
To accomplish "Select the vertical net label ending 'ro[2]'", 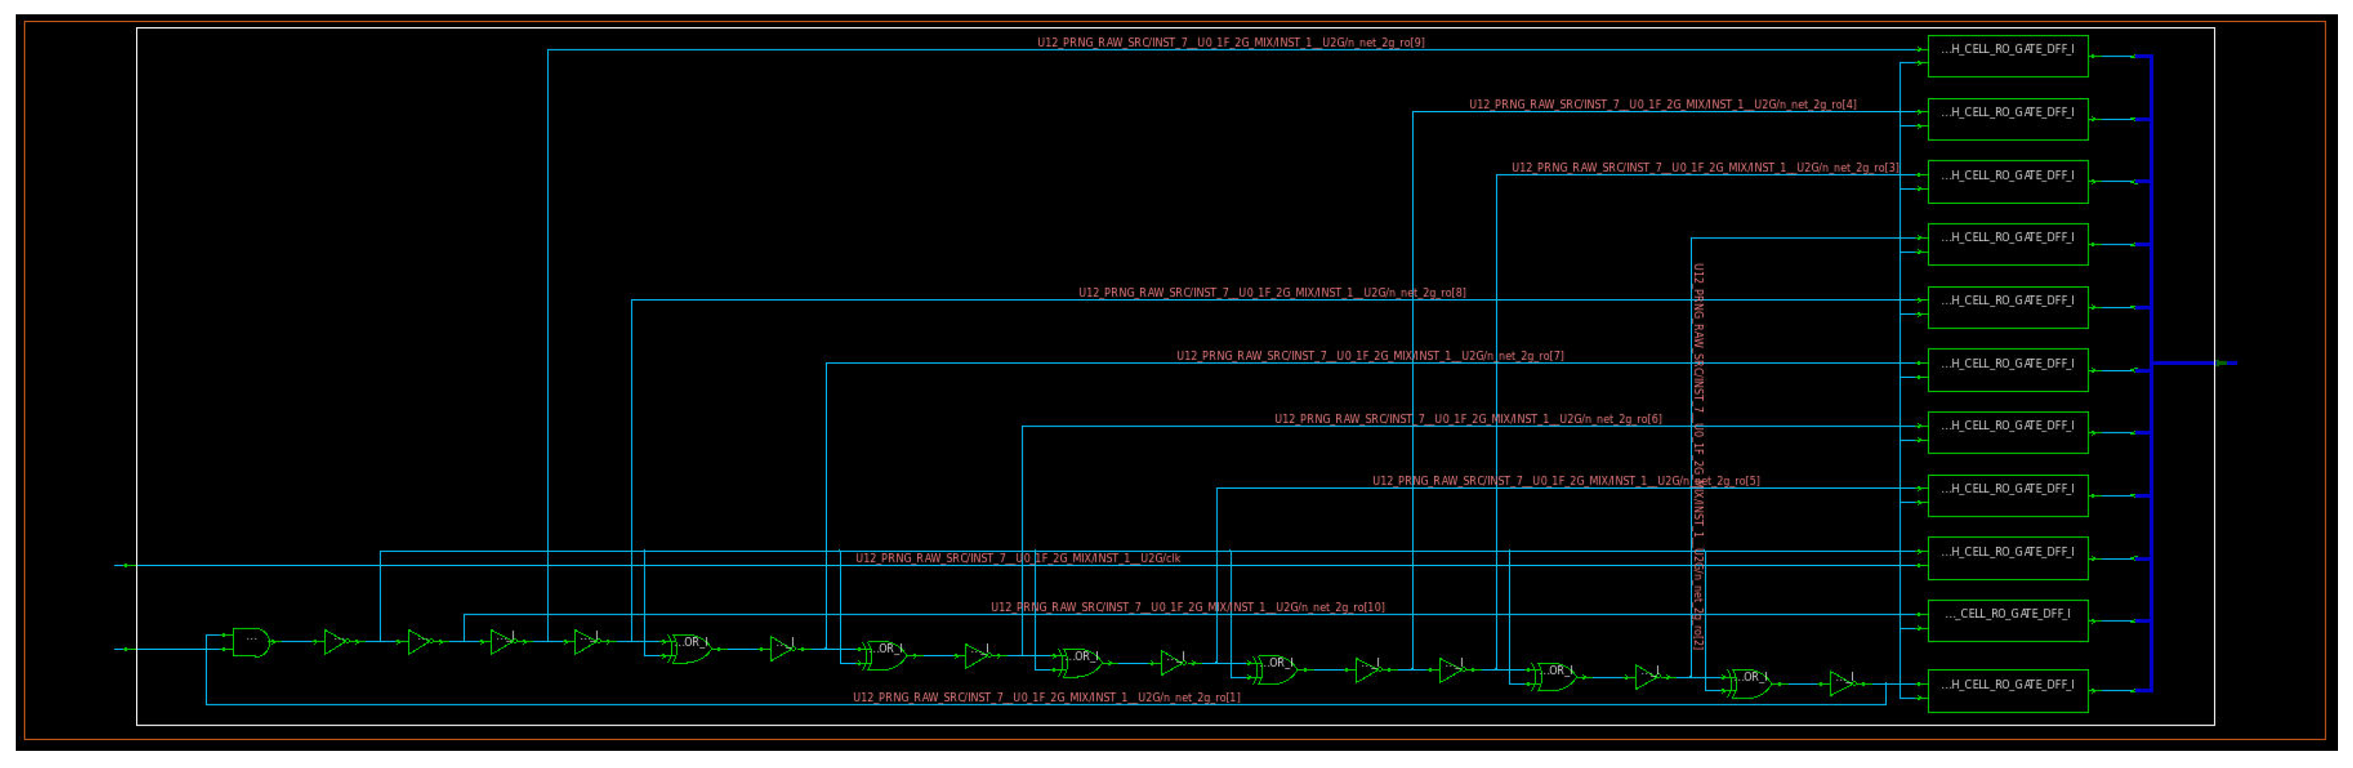I will tap(1698, 457).
